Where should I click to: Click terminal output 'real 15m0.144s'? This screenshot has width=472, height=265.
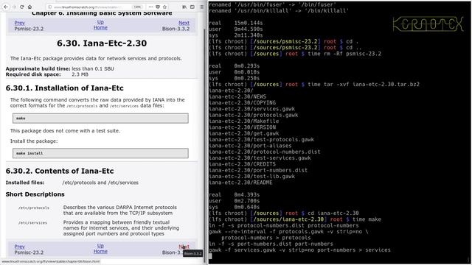point(236,23)
